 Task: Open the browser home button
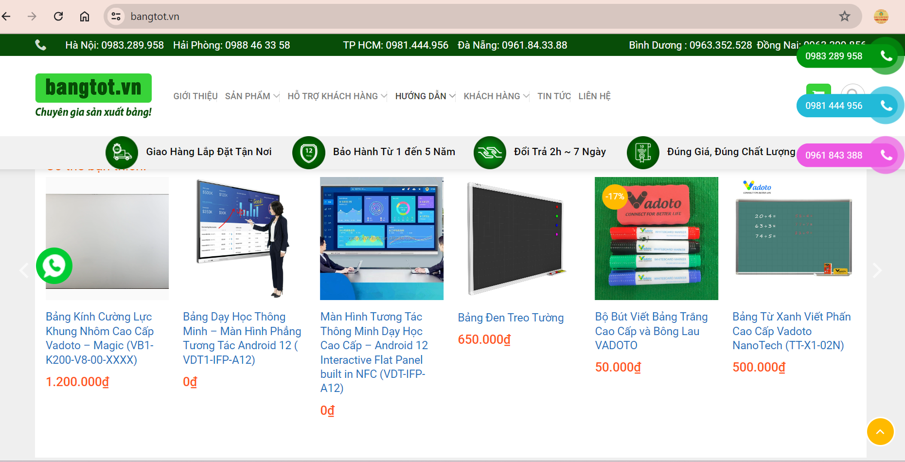click(85, 17)
